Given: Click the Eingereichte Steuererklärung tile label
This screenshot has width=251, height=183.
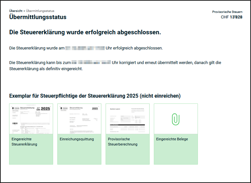Looking at the screenshot, I should point(24,142).
